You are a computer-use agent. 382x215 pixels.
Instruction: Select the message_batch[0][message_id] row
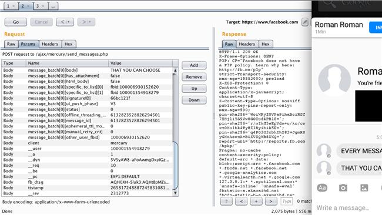[87, 120]
